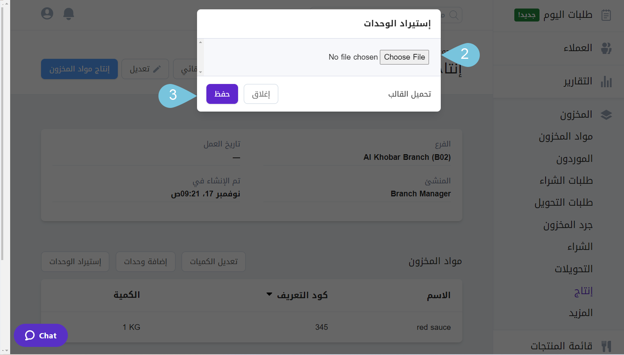Screen dimensions: 624x355
Task: Click the إغلاق close button
Action: 261,94
